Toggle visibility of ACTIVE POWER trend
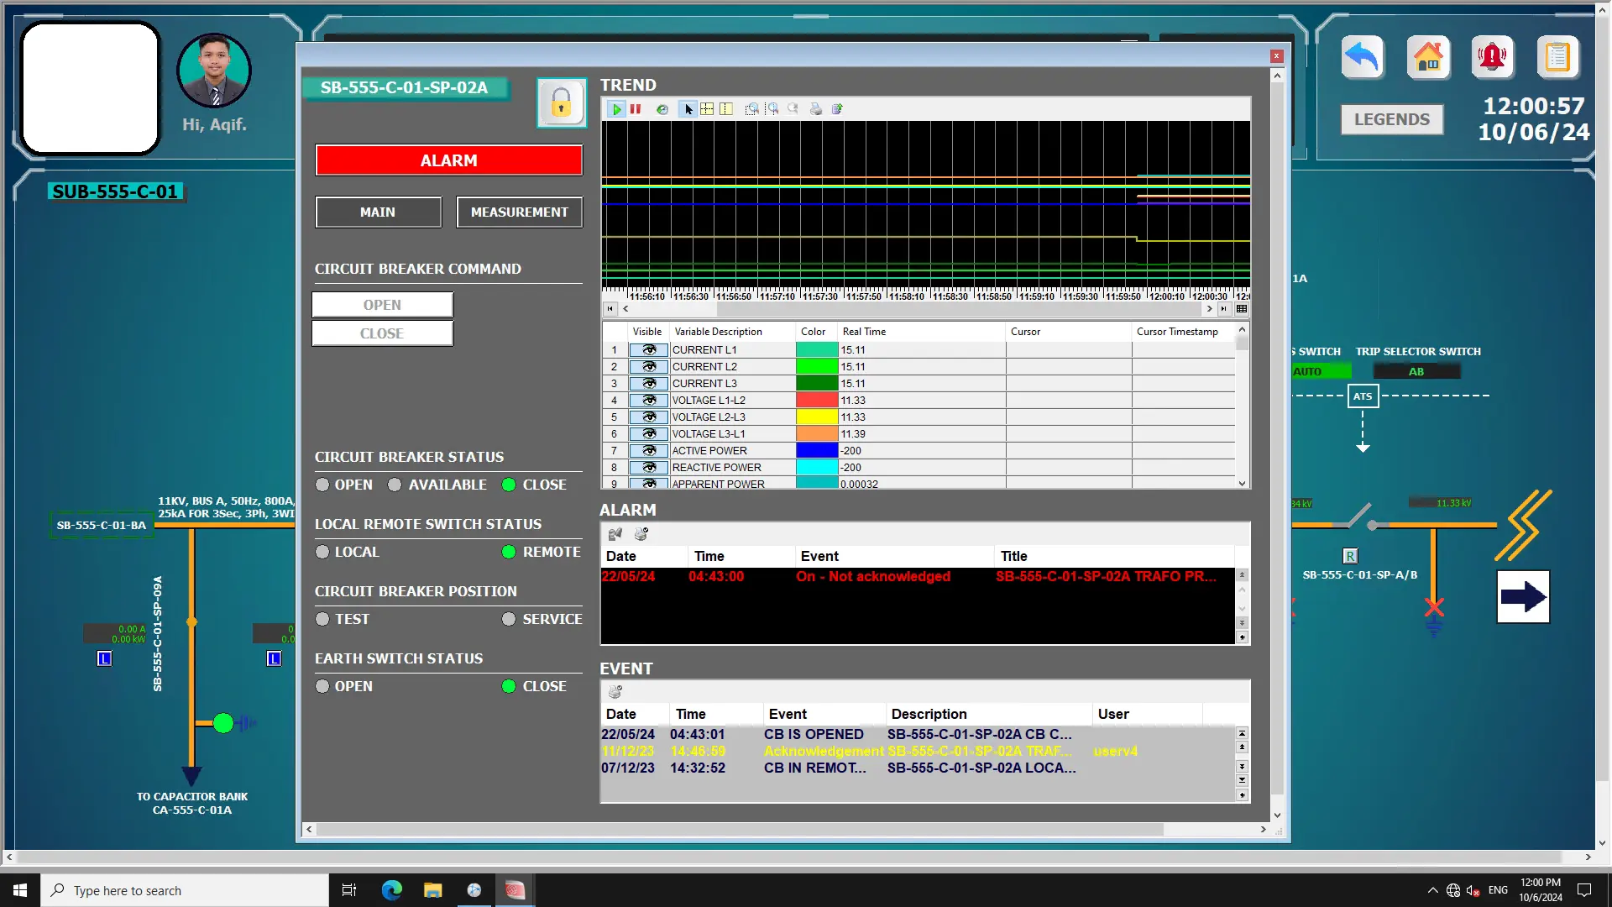Screen dimensions: 1612x907 tap(648, 451)
